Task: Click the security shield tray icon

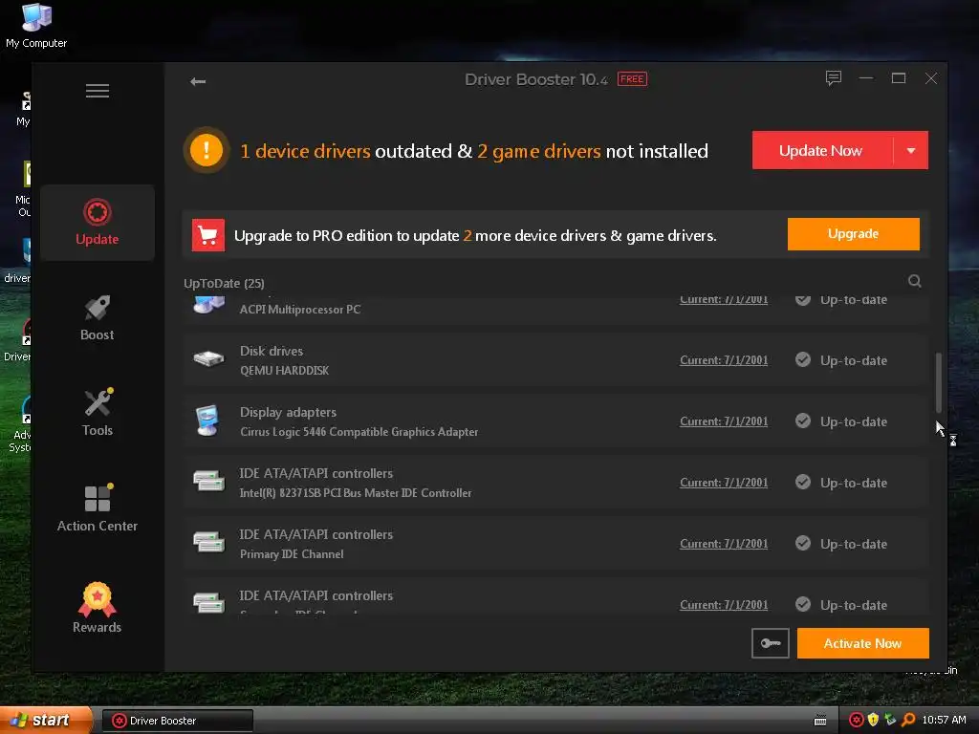Action: coord(873,721)
